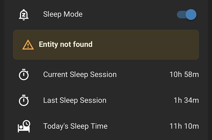Click the orange warning triangle icon

(28, 45)
